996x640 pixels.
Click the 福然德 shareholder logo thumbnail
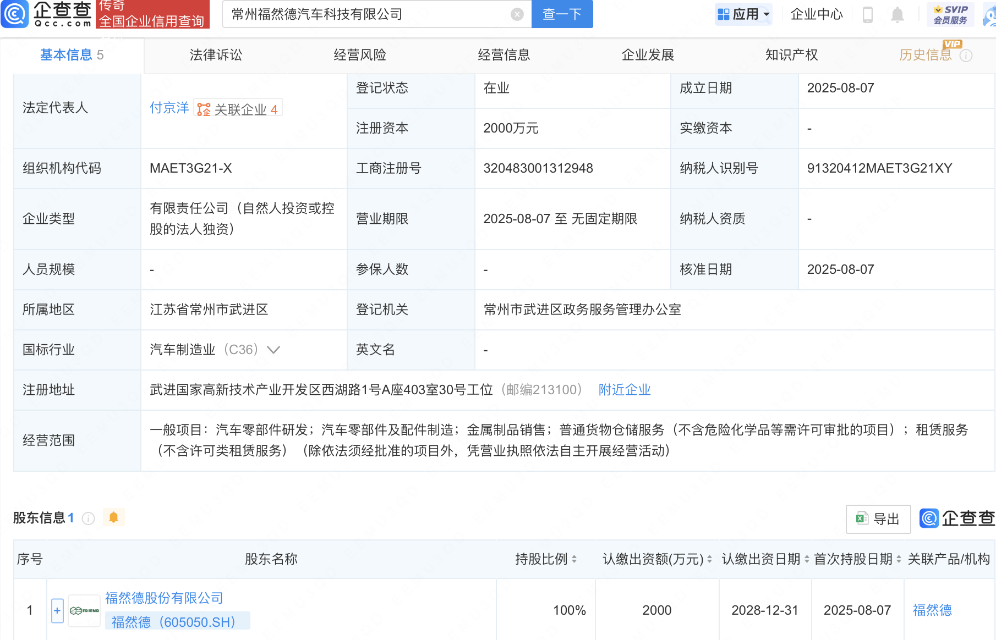click(84, 610)
